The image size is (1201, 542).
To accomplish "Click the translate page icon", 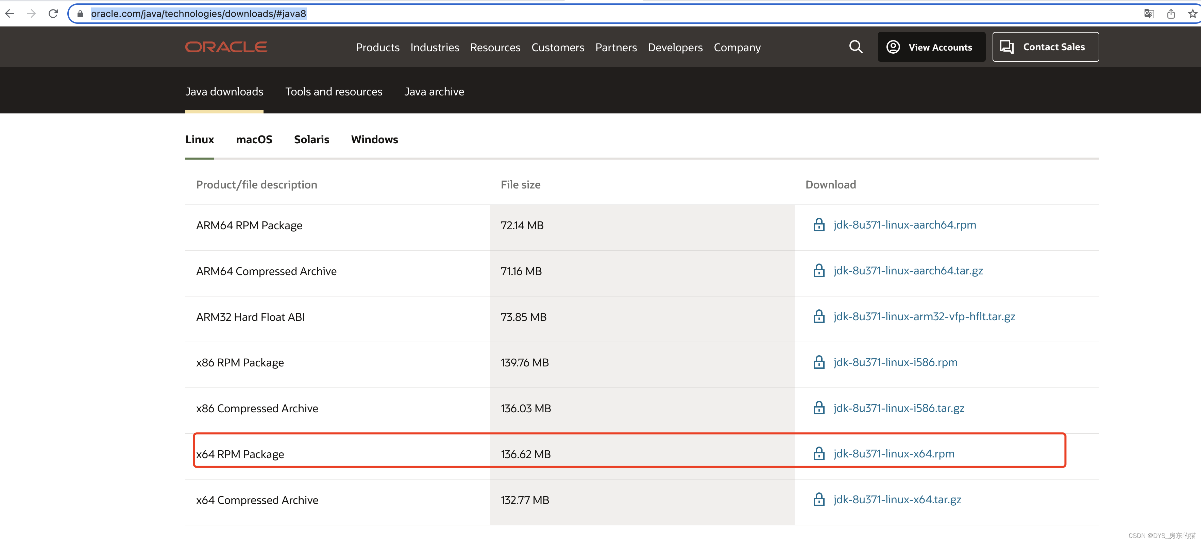I will [x=1149, y=14].
